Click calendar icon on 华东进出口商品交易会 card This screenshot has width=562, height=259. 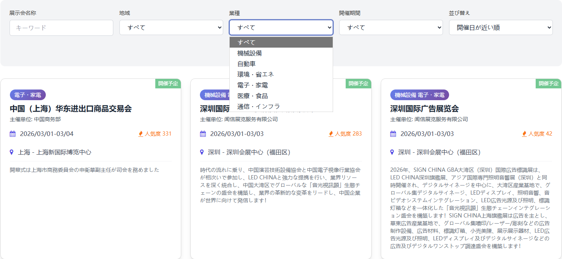(13, 134)
